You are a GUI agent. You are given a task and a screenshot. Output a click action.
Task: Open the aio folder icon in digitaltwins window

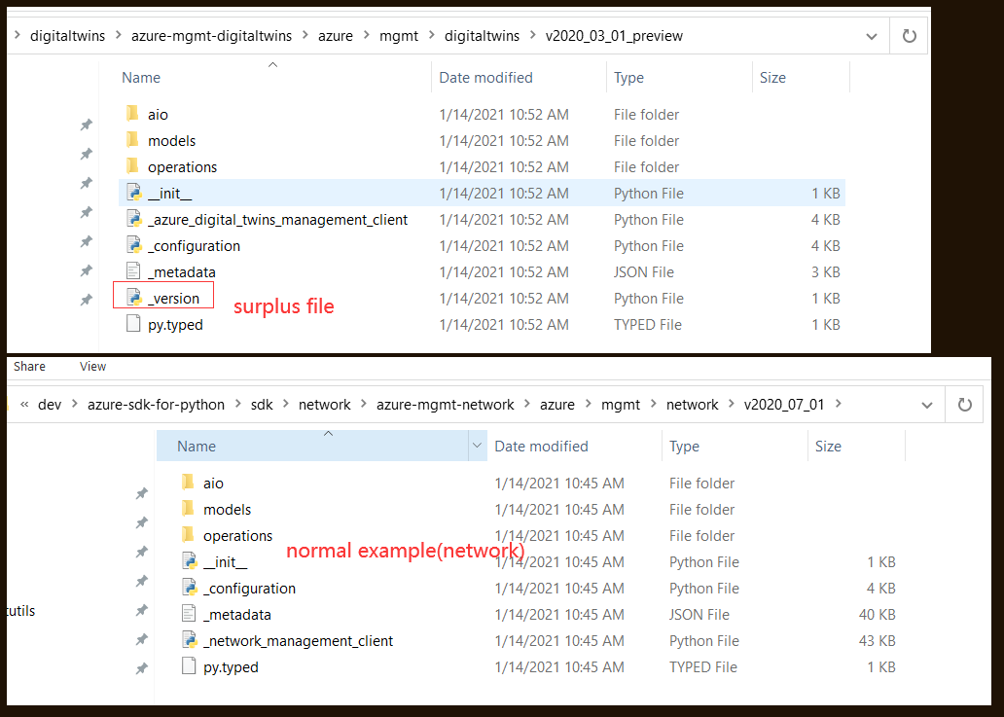(x=132, y=114)
